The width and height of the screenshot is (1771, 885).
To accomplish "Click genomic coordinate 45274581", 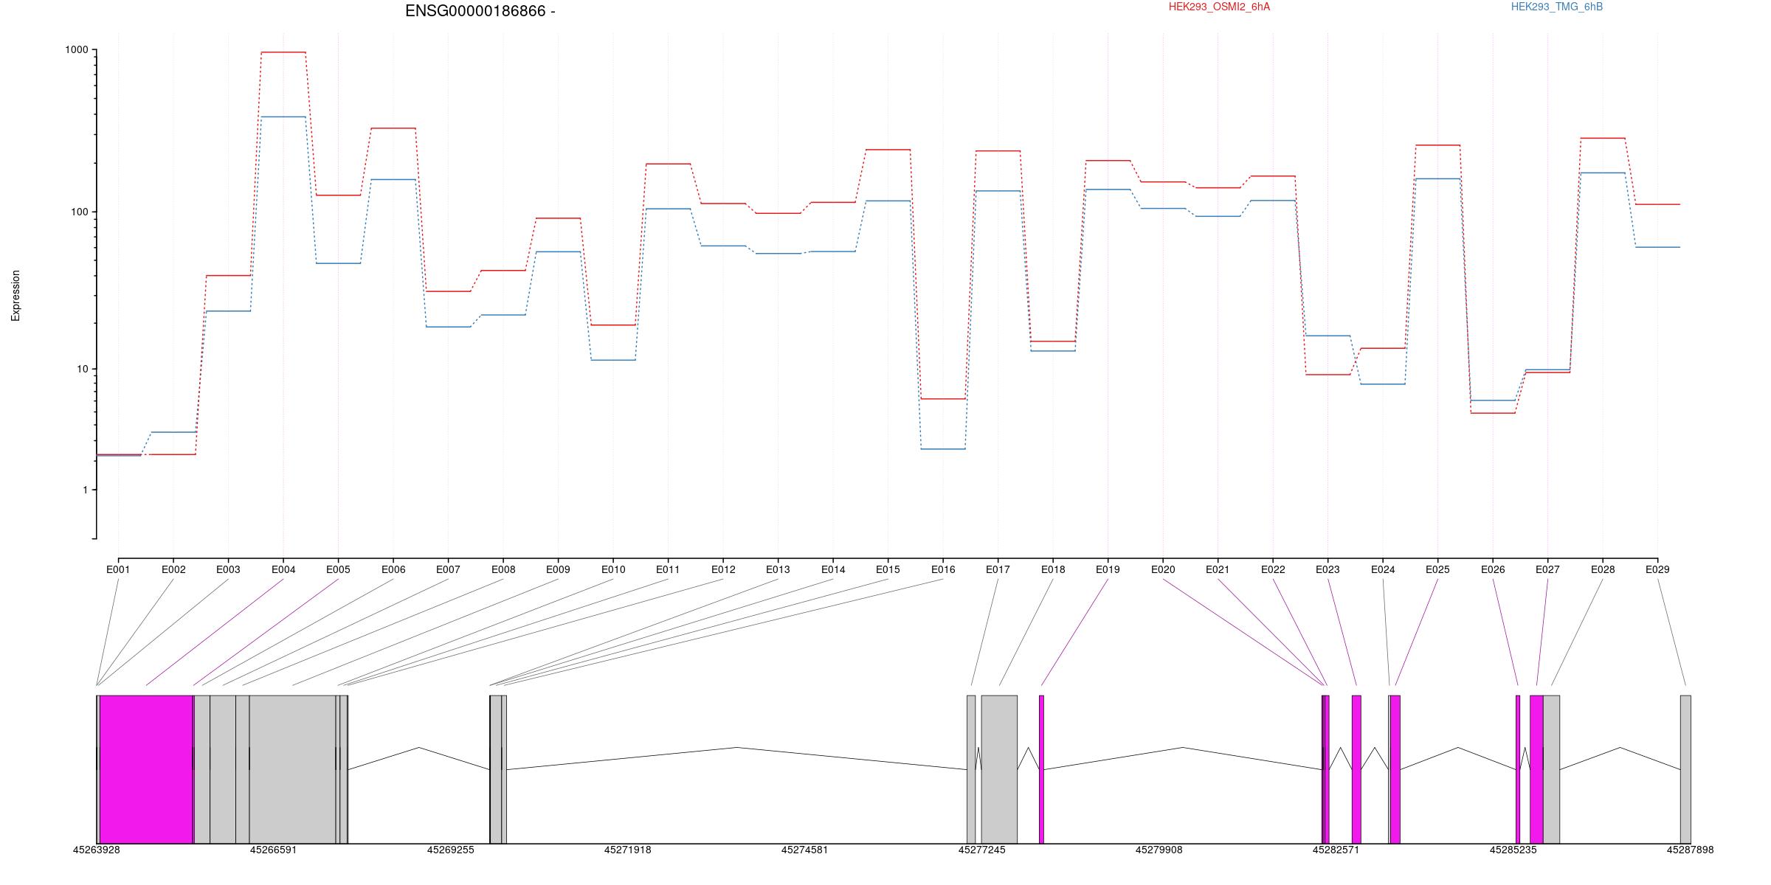I will click(x=804, y=850).
